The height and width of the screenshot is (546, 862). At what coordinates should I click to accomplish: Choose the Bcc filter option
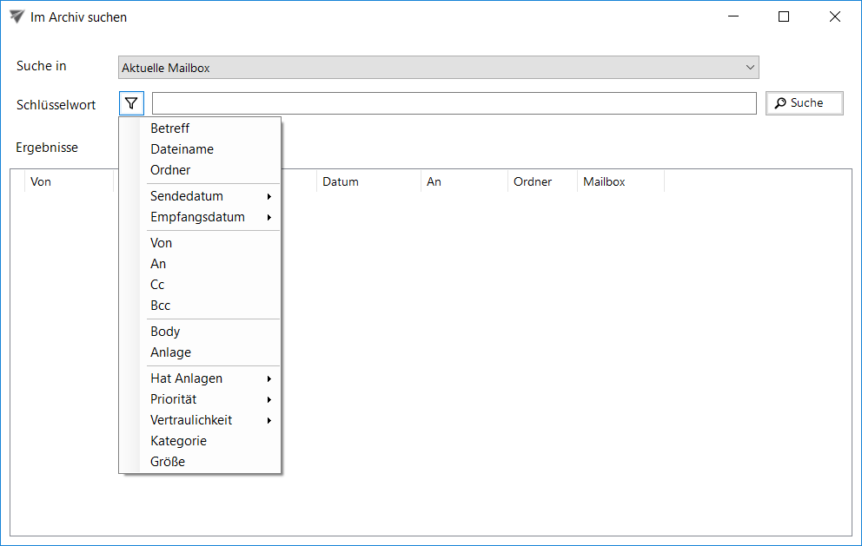point(161,306)
